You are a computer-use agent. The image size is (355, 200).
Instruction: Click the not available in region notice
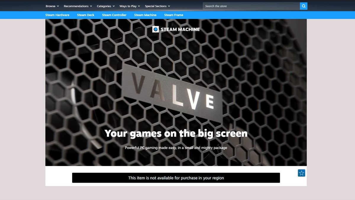pos(176,178)
